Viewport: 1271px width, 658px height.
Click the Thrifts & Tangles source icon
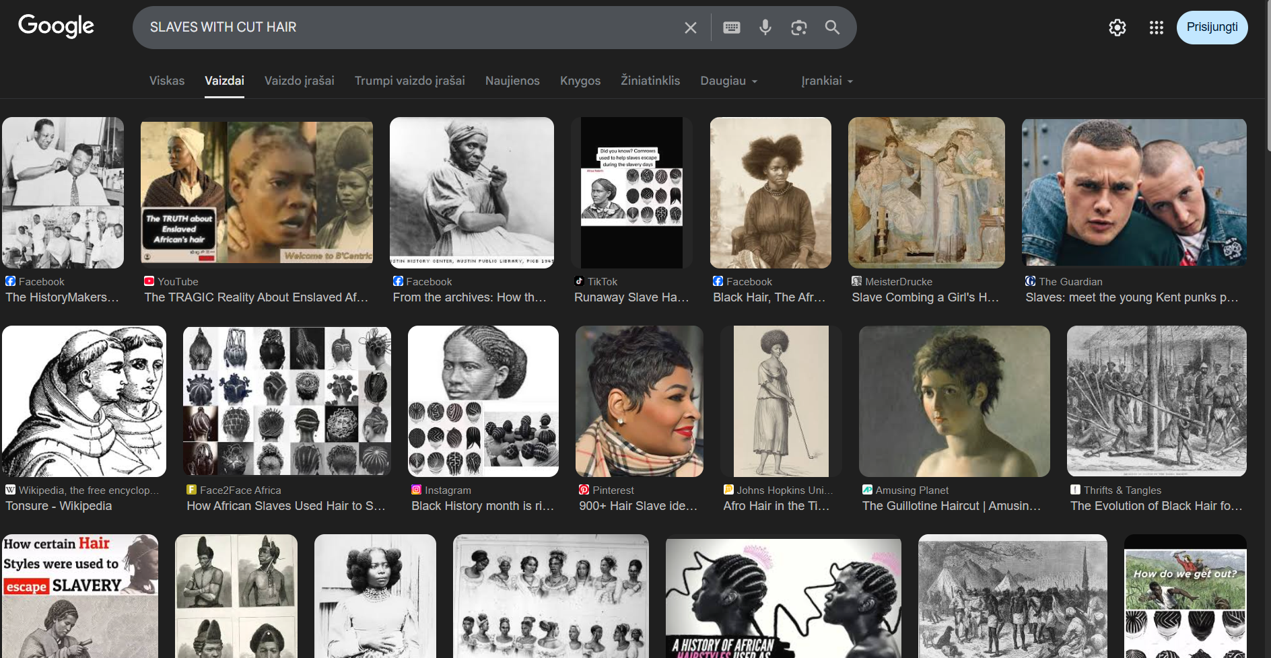(x=1075, y=490)
